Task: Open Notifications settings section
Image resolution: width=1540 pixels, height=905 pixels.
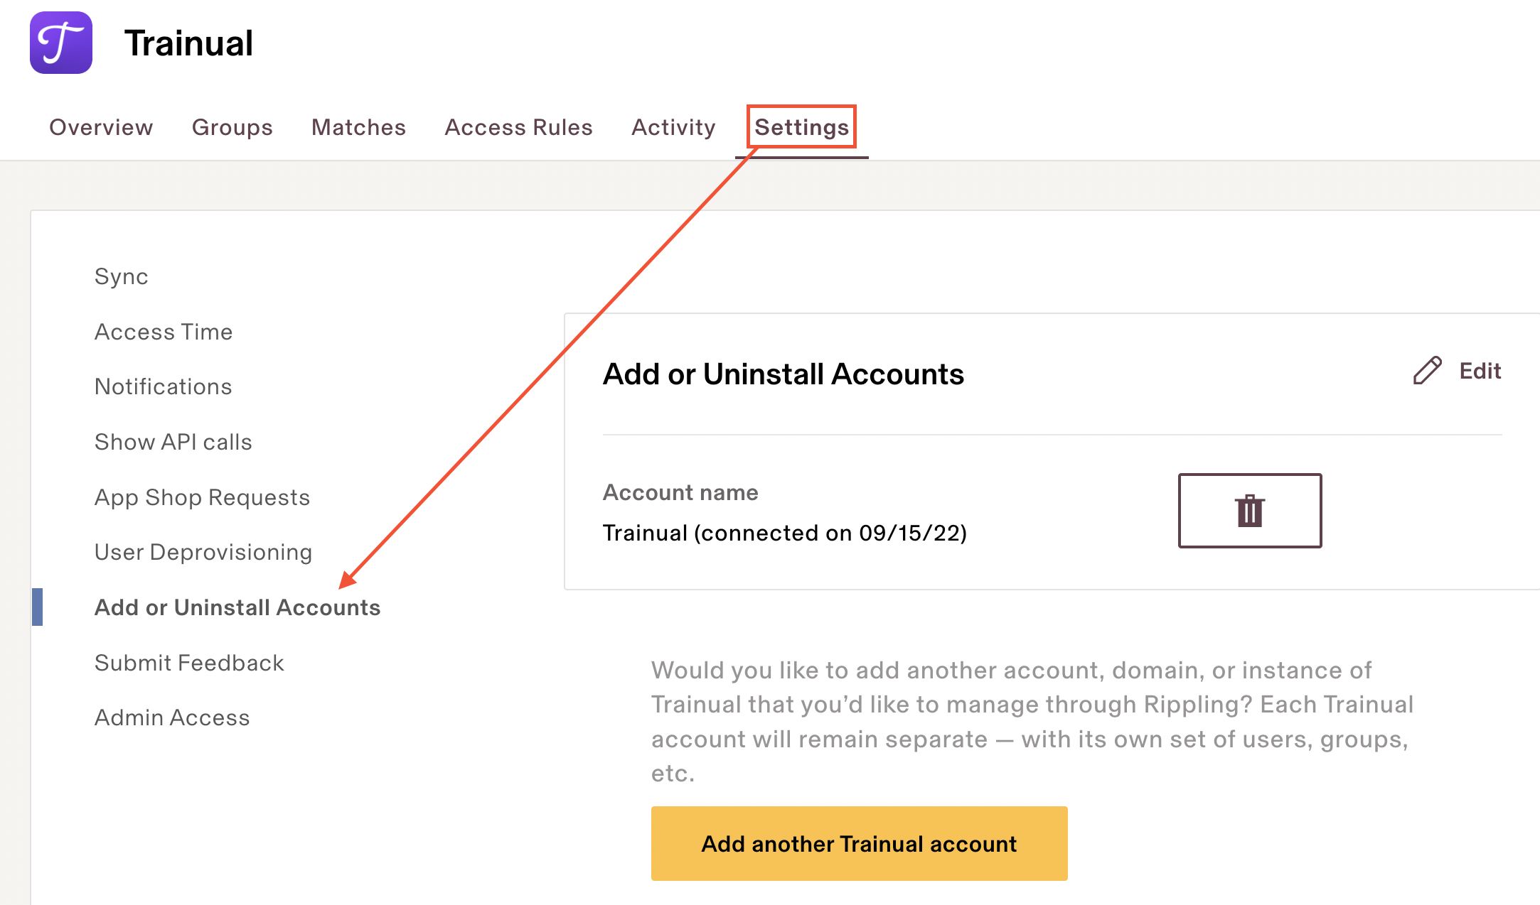Action: (164, 386)
